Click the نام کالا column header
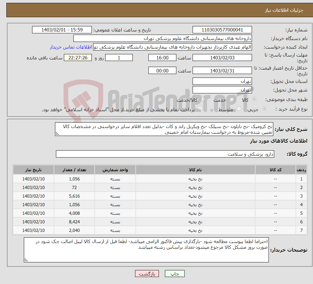 tap(195, 170)
